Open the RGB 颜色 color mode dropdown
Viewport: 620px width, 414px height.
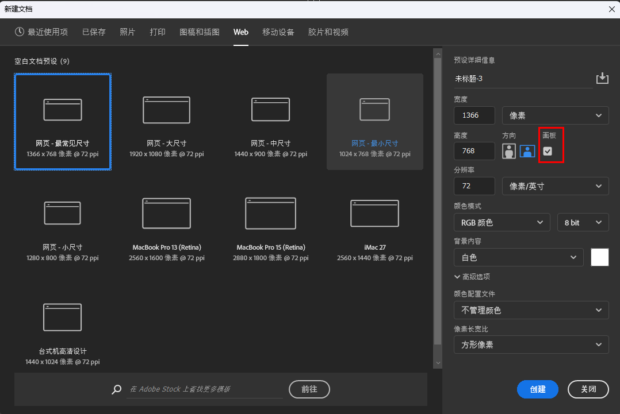click(502, 223)
